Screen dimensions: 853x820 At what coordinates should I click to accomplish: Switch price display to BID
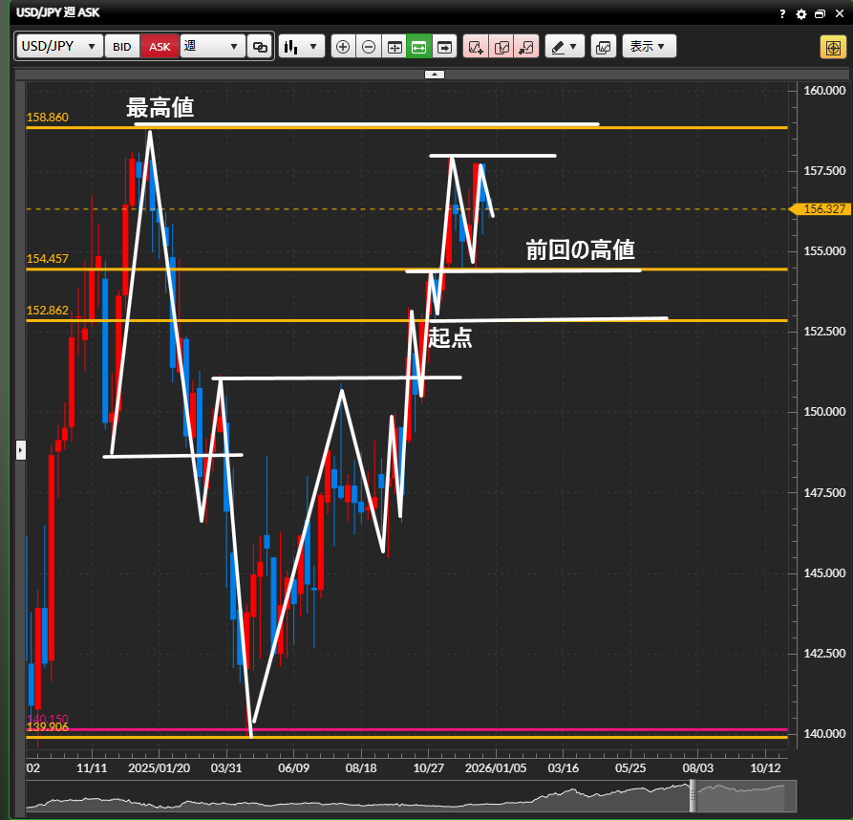(122, 47)
